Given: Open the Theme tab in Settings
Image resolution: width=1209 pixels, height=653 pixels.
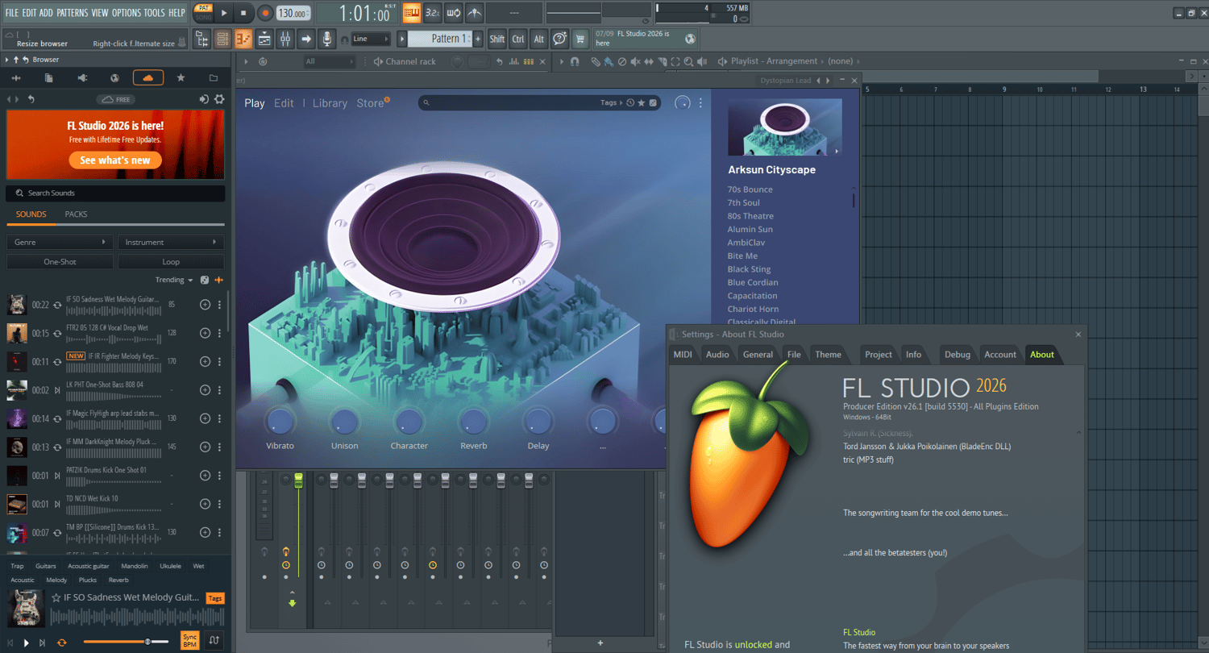Looking at the screenshot, I should tap(828, 354).
